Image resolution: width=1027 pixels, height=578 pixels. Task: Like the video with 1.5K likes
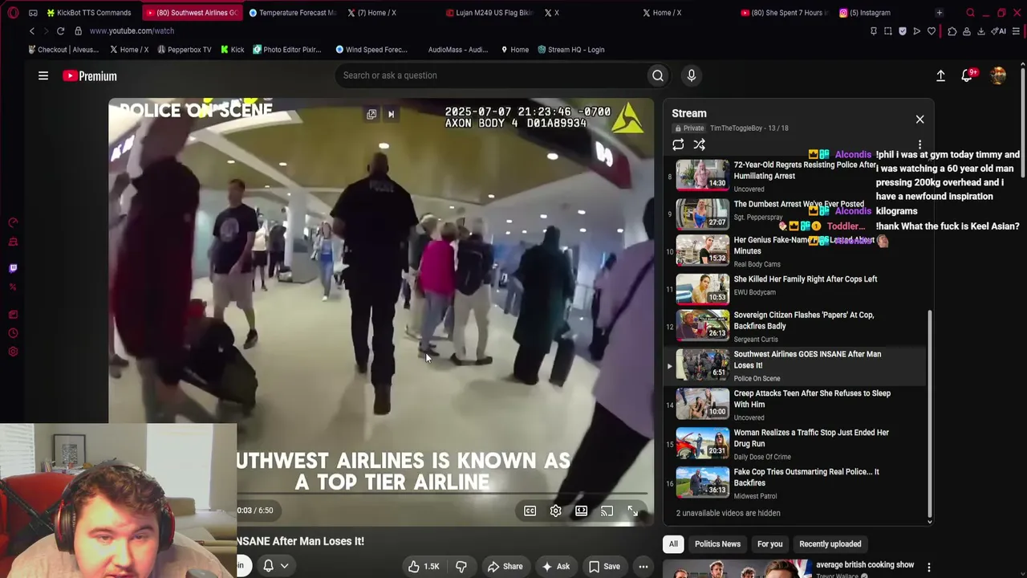424,567
